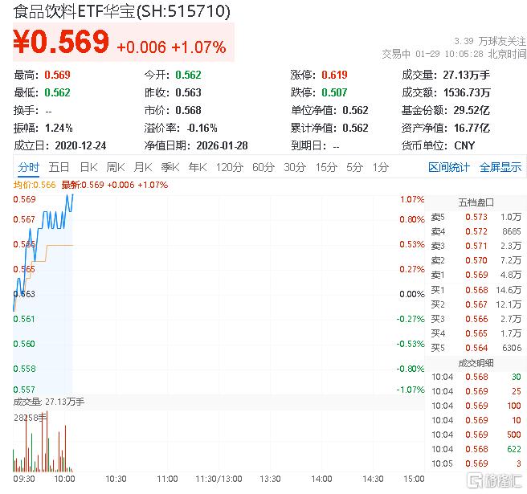Click the 基金份额 value 29.52亿
This screenshot has width=527, height=494.
click(x=472, y=110)
